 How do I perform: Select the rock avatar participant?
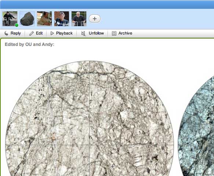tap(27, 19)
